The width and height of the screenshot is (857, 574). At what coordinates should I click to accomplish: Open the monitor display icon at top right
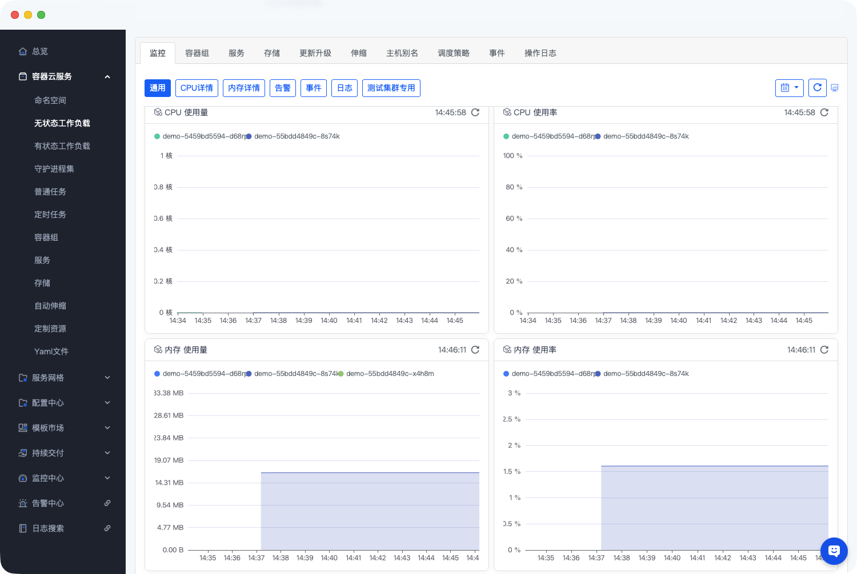(835, 88)
